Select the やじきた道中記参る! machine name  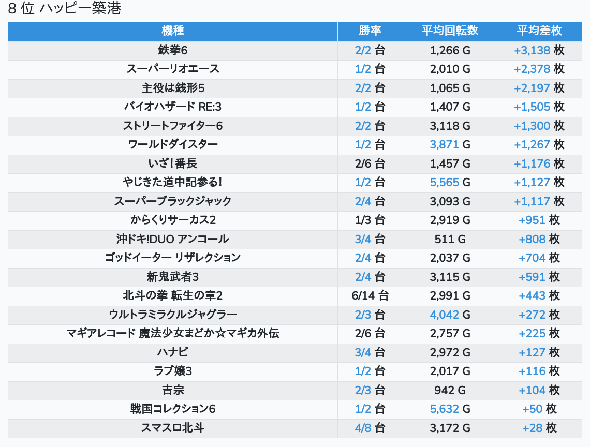173,183
